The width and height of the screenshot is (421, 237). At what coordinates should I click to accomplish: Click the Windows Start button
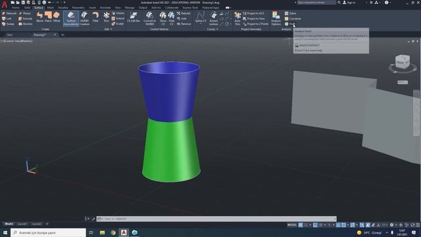pyautogui.click(x=5, y=232)
